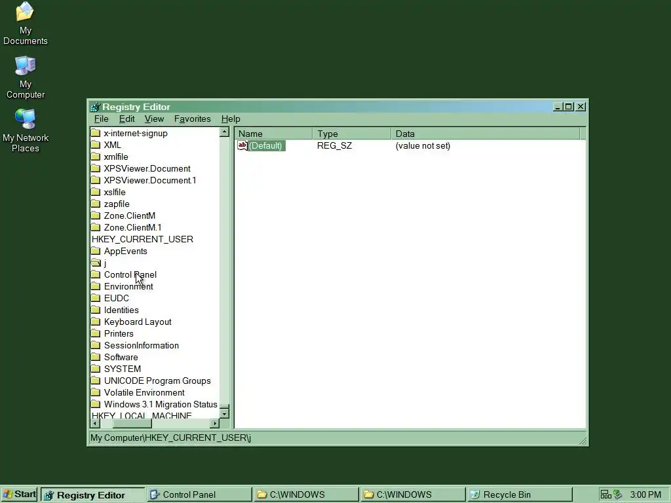The height and width of the screenshot is (503, 671).
Task: Select the EUDC key name
Action: tap(117, 298)
